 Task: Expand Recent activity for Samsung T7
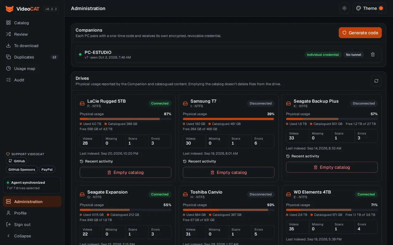tap(200, 161)
